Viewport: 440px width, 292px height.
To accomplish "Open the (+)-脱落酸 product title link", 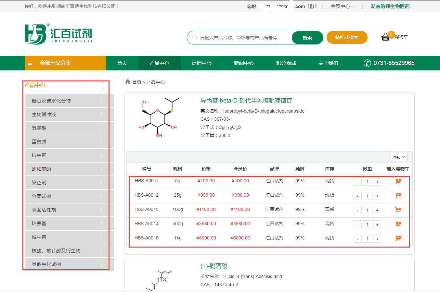I will (x=214, y=266).
